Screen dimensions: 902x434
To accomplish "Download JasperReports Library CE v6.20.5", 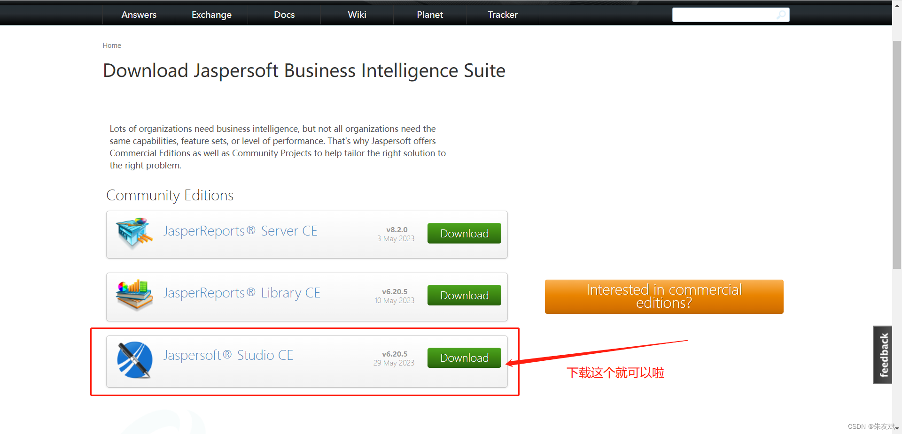I will (x=464, y=295).
